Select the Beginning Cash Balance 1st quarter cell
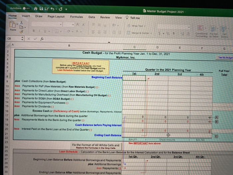 pos(134,78)
